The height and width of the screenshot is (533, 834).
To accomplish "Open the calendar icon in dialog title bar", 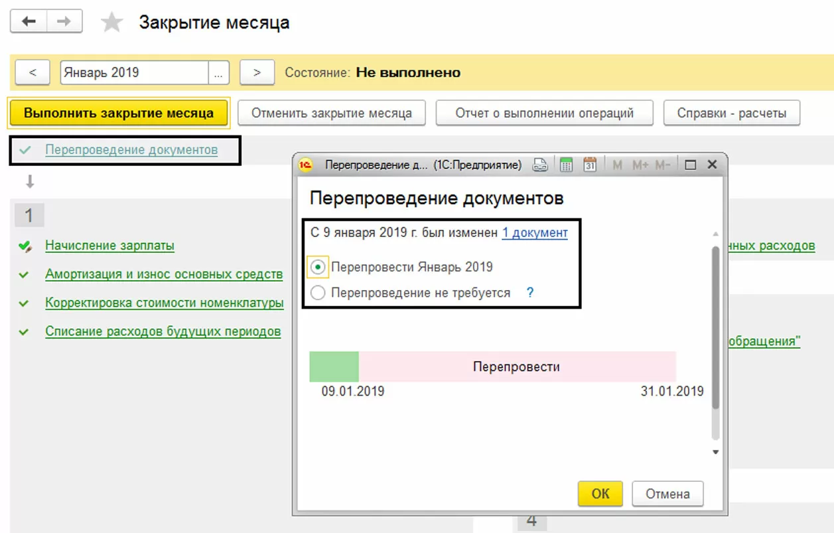I will pyautogui.click(x=590, y=165).
